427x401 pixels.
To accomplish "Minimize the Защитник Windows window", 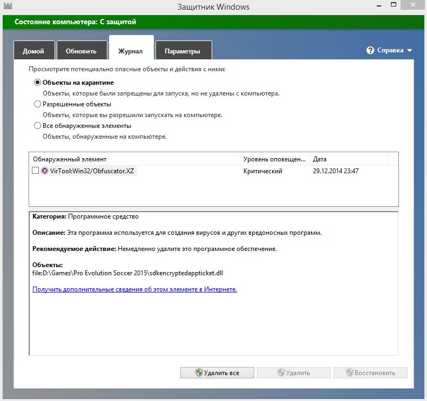I will pyautogui.click(x=379, y=6).
